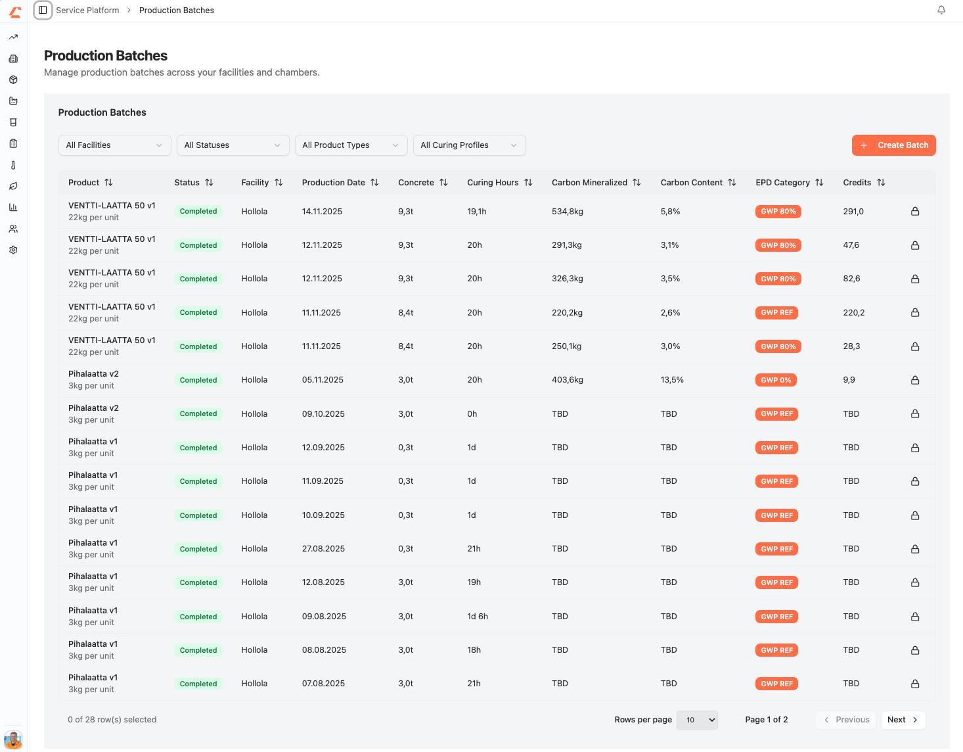Image resolution: width=963 pixels, height=752 pixels.
Task: Open the All Facilities dropdown
Action: [114, 145]
